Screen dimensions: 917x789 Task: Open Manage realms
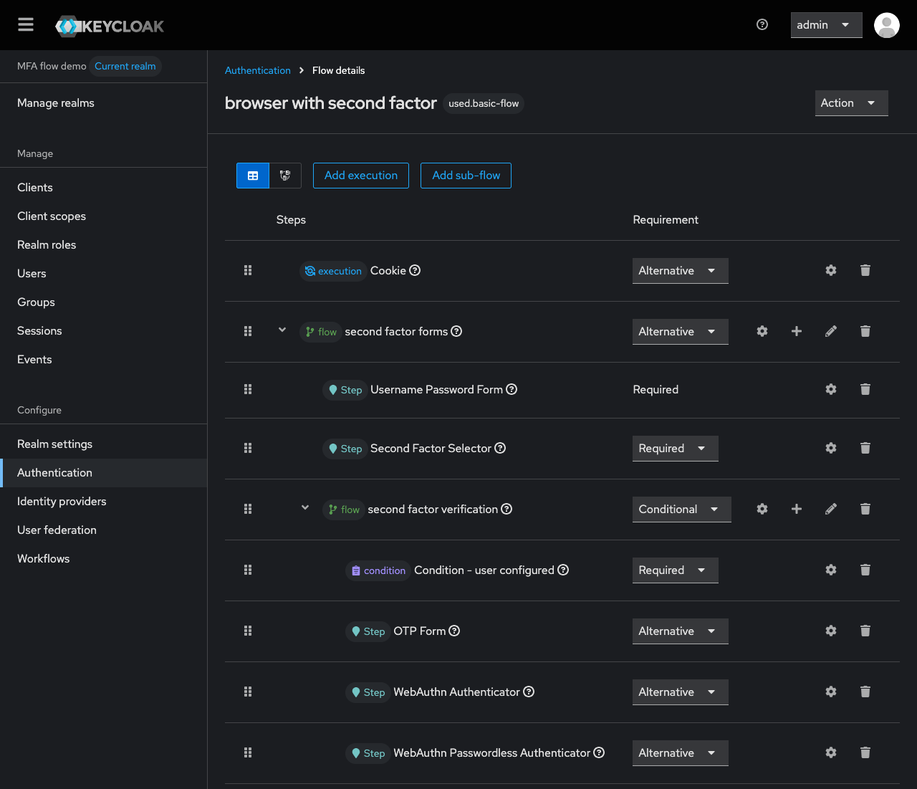(x=103, y=103)
